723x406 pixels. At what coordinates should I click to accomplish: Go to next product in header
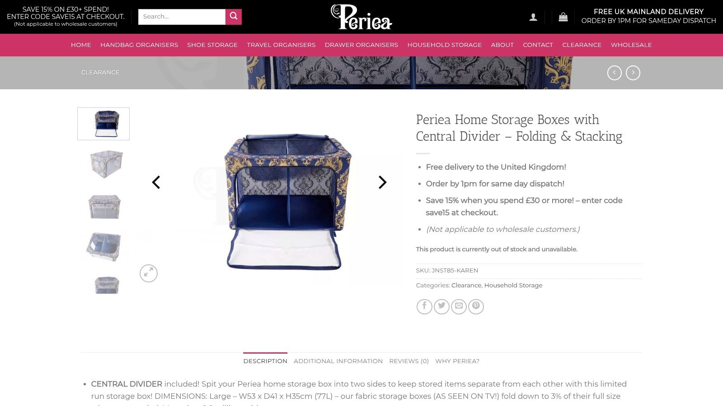(x=633, y=73)
